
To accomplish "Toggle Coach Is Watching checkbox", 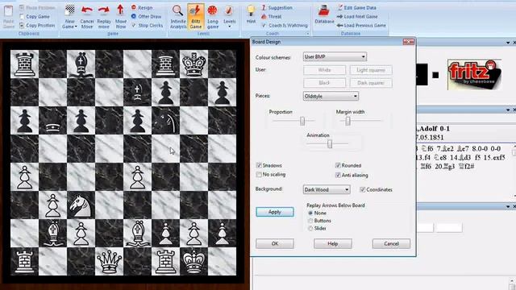I will tap(264, 25).
